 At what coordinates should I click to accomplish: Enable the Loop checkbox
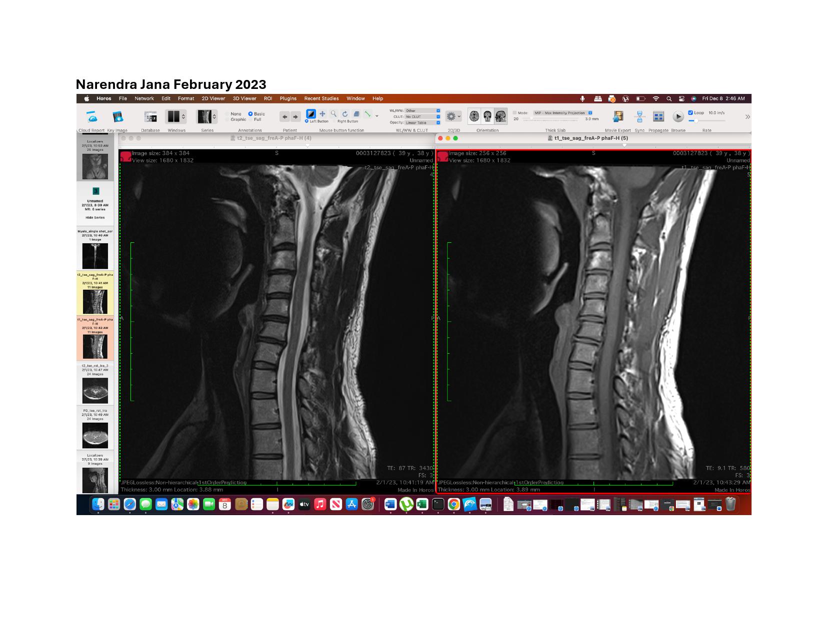tap(690, 113)
